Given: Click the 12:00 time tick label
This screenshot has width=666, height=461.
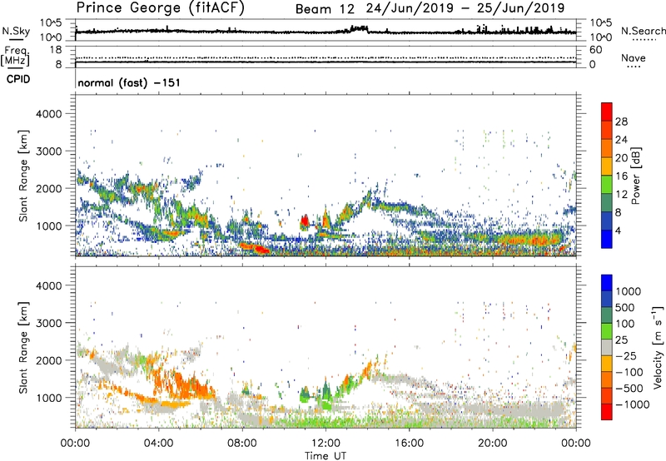Looking at the screenshot, I should 326,444.
